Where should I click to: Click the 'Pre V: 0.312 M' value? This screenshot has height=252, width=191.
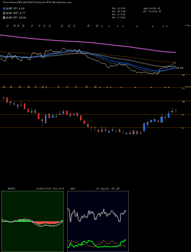click(152, 11)
